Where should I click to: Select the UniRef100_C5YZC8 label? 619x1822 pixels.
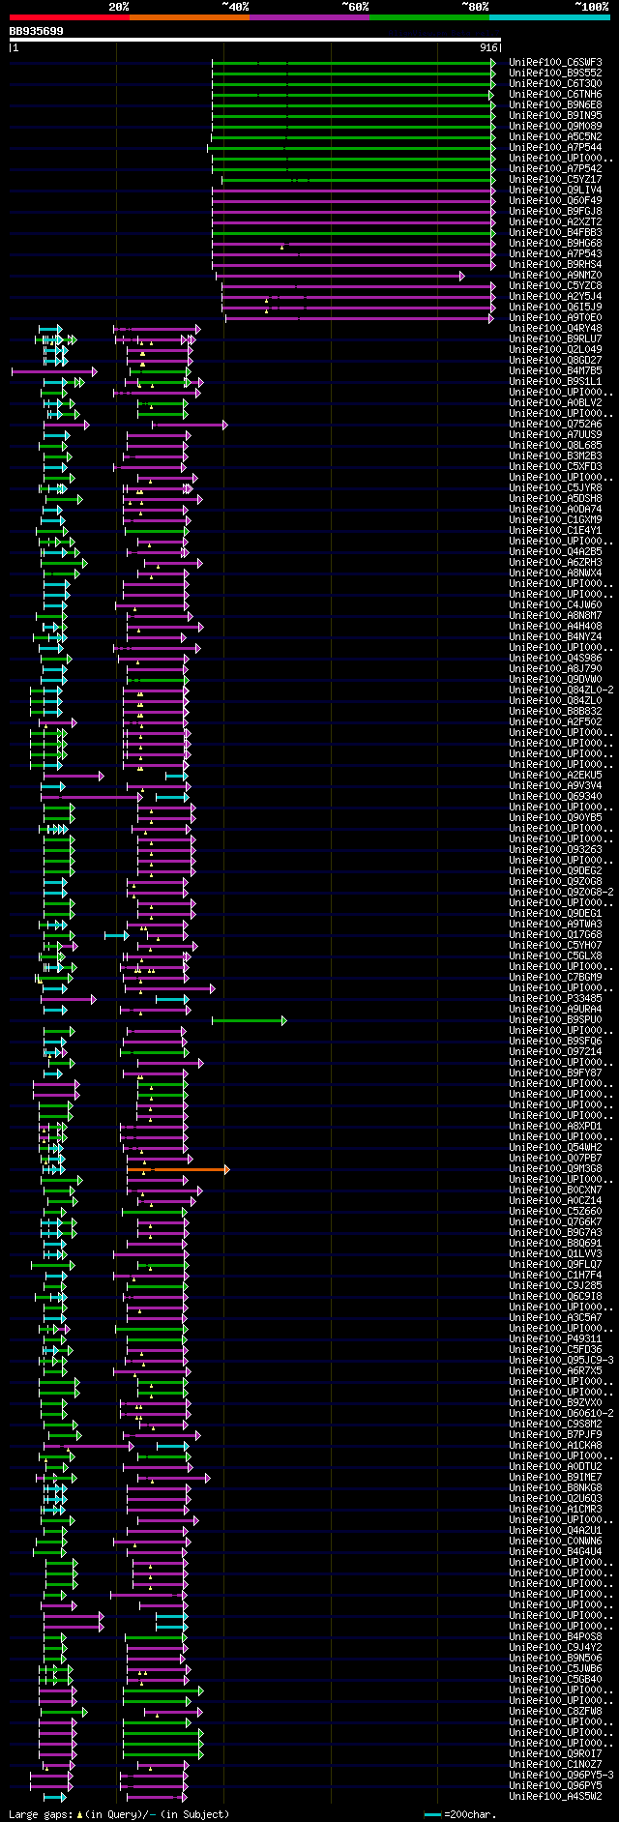tap(555, 285)
